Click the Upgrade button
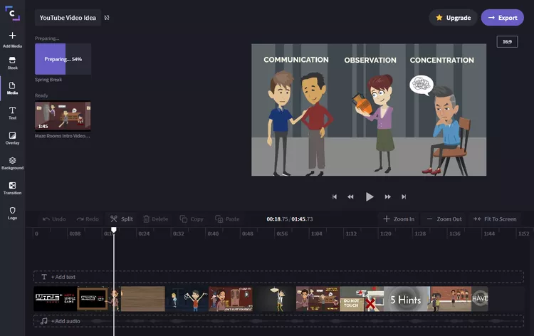 point(453,17)
